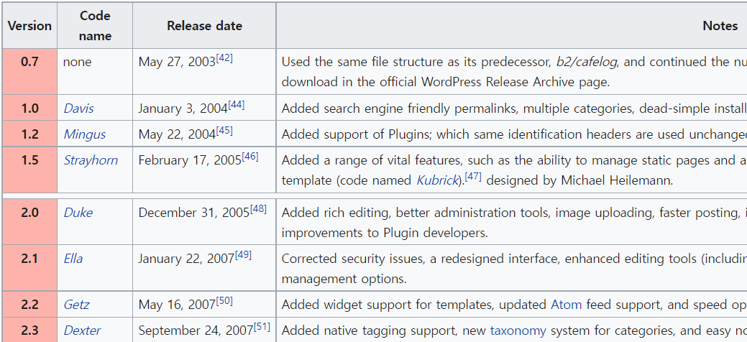Click citation reference 46
This screenshot has width=747, height=342.
[x=249, y=157]
